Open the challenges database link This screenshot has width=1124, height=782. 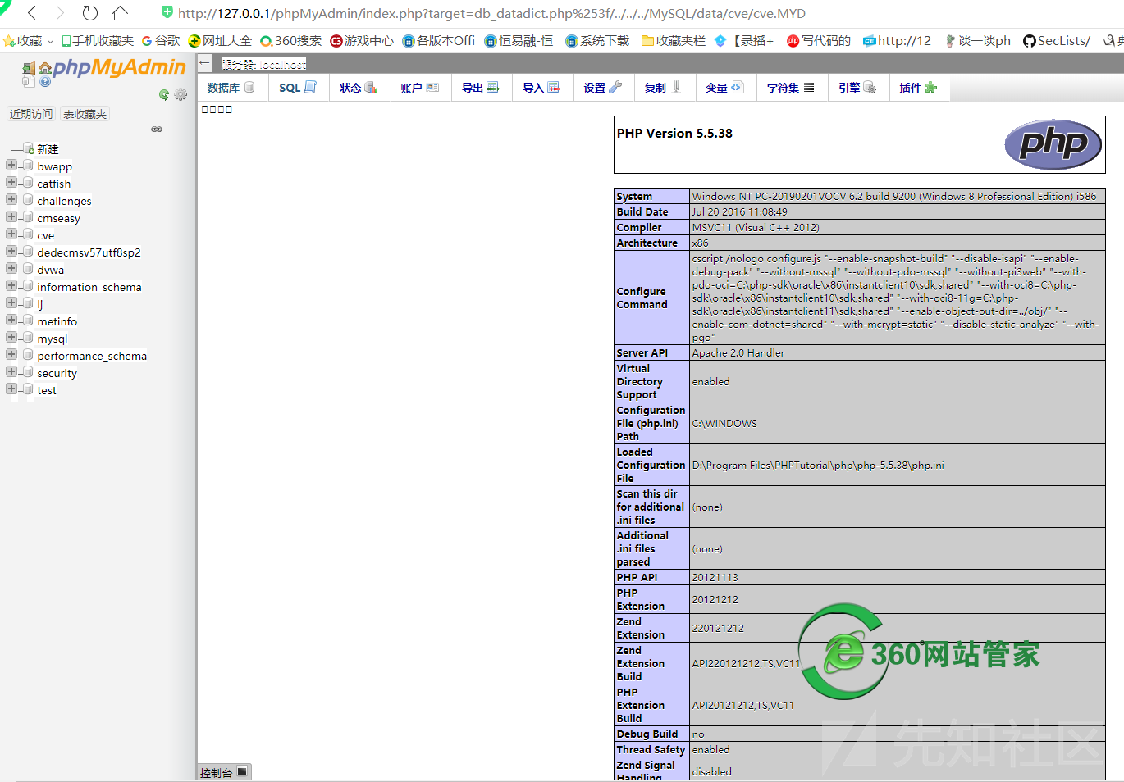[64, 201]
